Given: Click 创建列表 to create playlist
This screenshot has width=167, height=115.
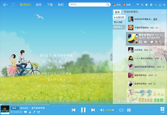Looking at the screenshot, I should [119, 17].
